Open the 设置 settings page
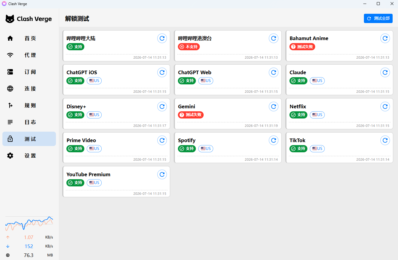This screenshot has height=260, width=398. [x=29, y=156]
